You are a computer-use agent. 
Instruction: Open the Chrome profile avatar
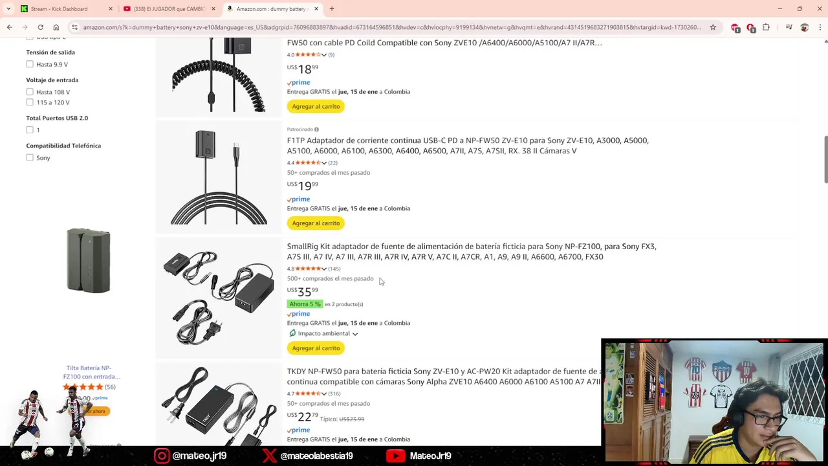click(804, 27)
